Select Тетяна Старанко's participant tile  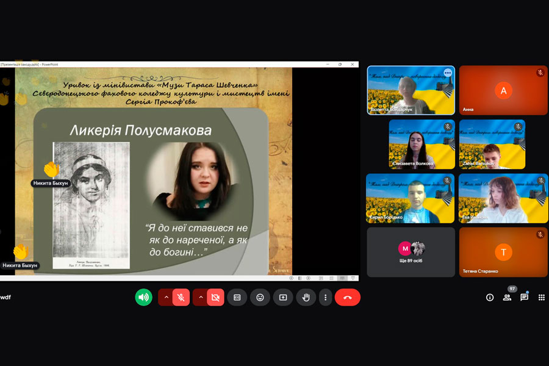click(503, 252)
